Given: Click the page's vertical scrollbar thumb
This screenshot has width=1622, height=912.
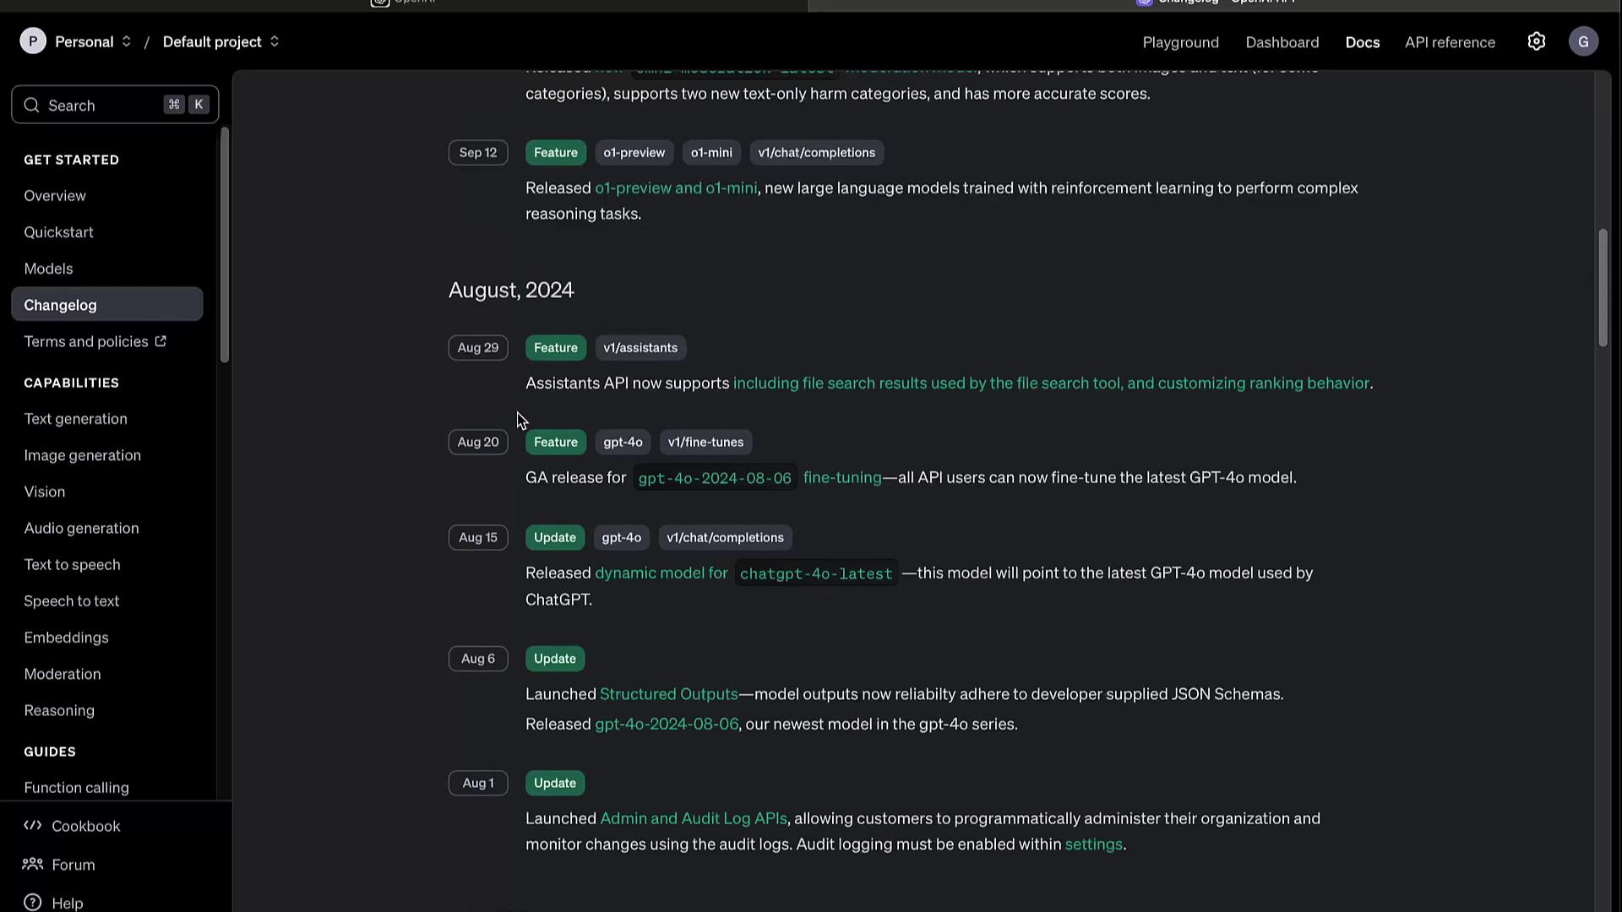Looking at the screenshot, I should 1603,287.
